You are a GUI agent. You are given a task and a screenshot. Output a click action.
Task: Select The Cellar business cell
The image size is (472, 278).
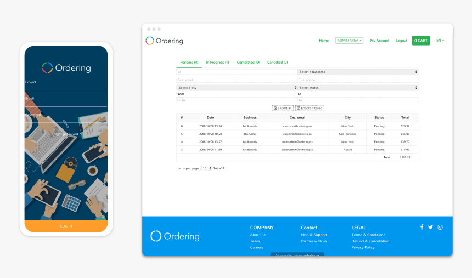pos(250,134)
